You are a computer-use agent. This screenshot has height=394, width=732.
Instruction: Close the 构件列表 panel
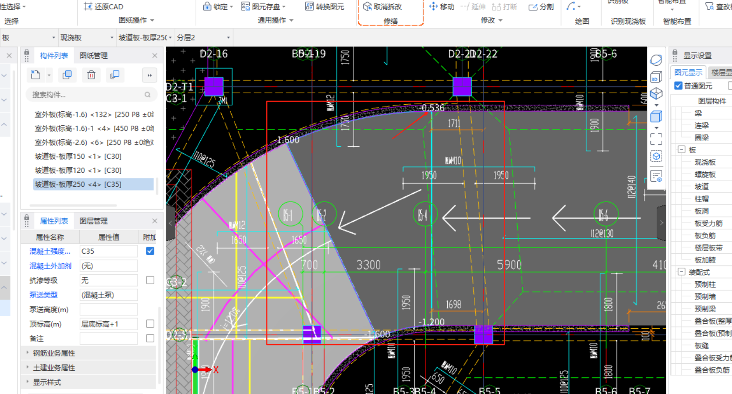coord(155,55)
